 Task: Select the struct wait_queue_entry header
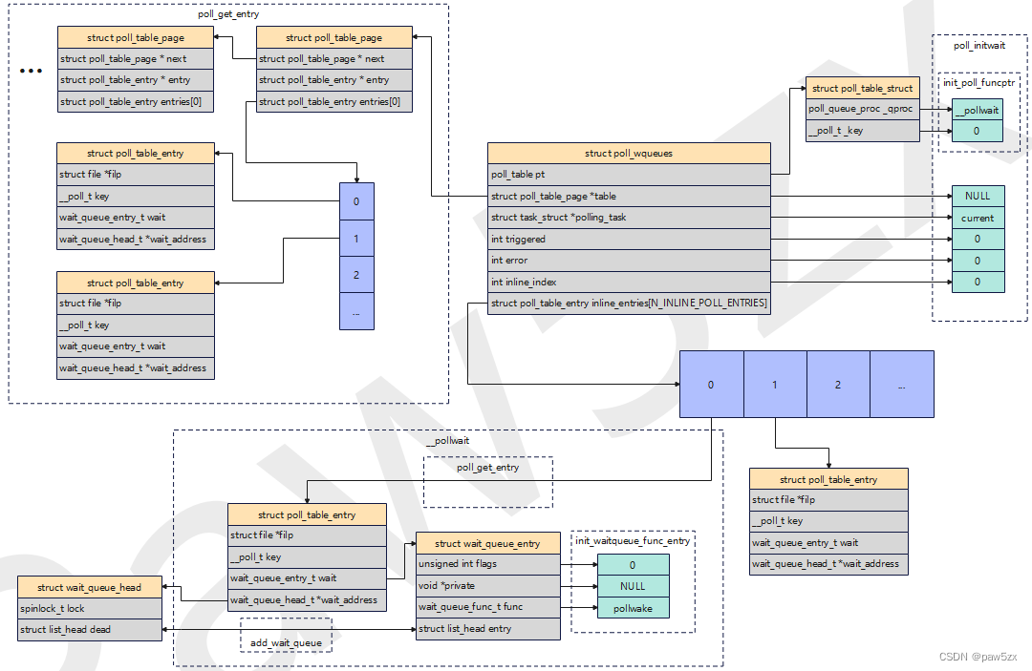pyautogui.click(x=487, y=543)
